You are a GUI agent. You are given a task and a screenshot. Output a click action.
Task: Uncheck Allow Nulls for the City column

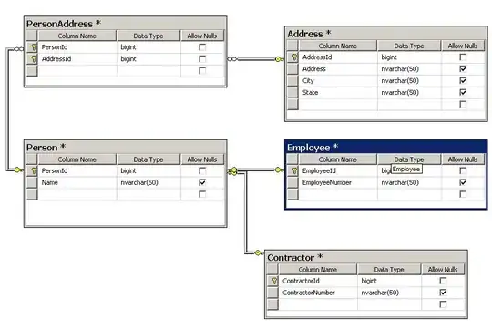click(463, 81)
